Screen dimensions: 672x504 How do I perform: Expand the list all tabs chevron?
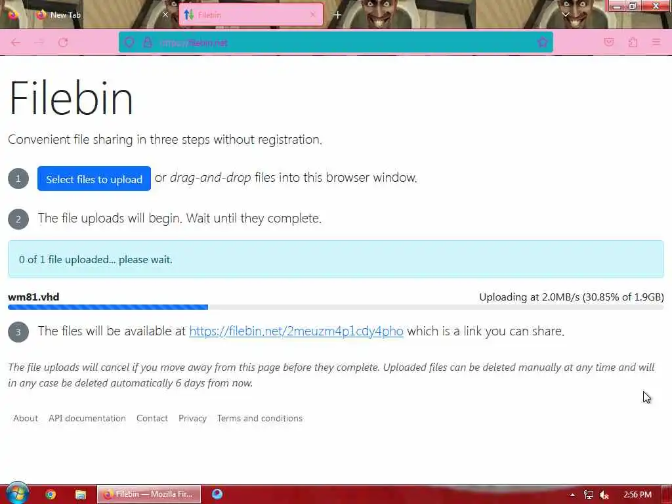tap(565, 14)
